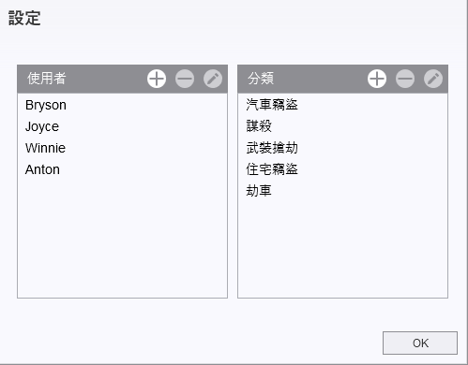The height and width of the screenshot is (365, 468).
Task: Select user Bryson
Action: tap(122, 105)
